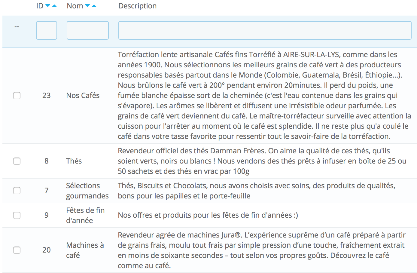Viewport: 417px width, 273px height.
Task: Click the Revendeur officiel des thés description
Action: 262,161
